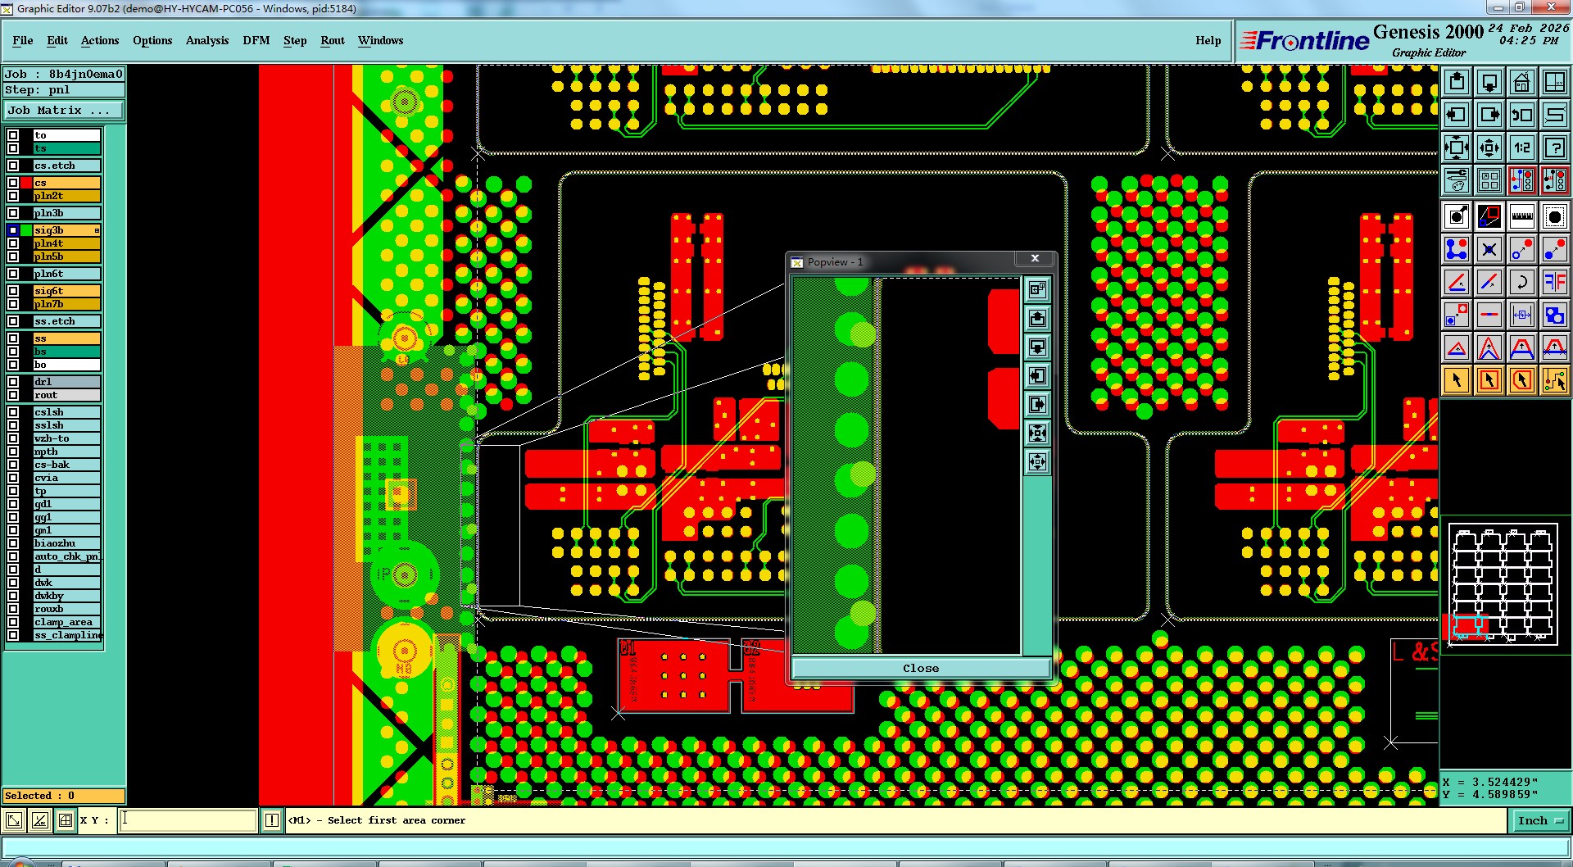Click the green sig3b layer color swatch
The width and height of the screenshot is (1573, 867).
pyautogui.click(x=26, y=231)
